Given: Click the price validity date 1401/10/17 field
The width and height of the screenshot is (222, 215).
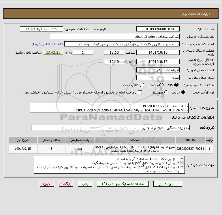Looking at the screenshot, I should coord(158,61).
